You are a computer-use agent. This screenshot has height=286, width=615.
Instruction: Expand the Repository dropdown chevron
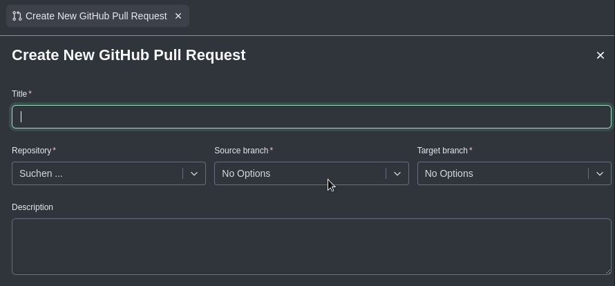click(x=193, y=173)
